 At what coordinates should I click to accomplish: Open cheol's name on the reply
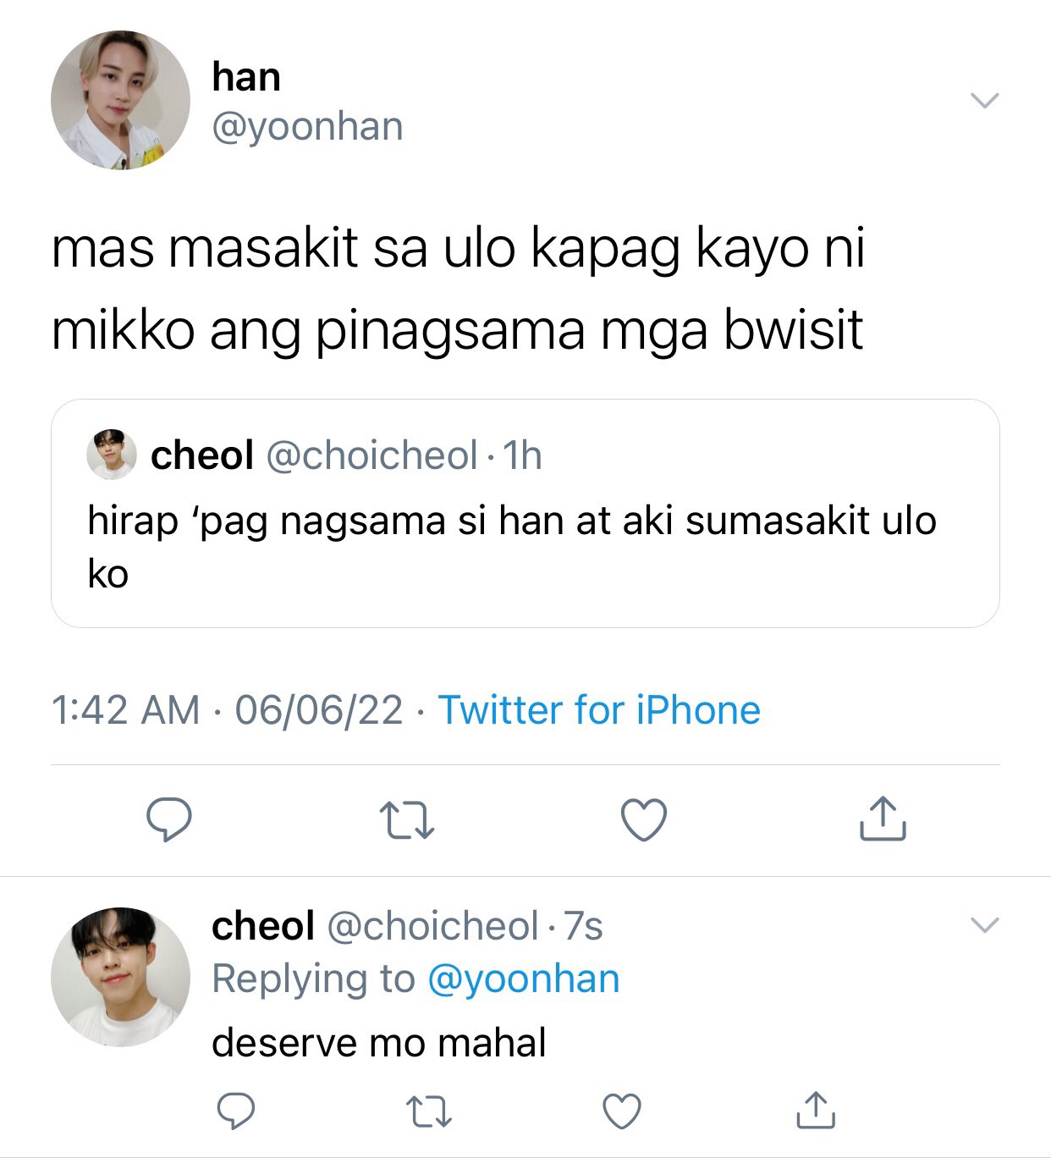263,925
